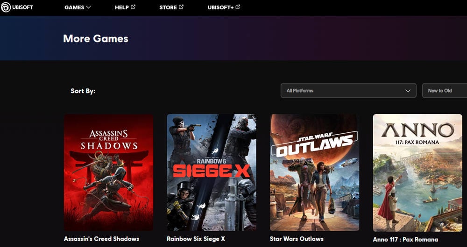The width and height of the screenshot is (467, 247).
Task: Open the New to Old sort dropdown
Action: point(445,91)
